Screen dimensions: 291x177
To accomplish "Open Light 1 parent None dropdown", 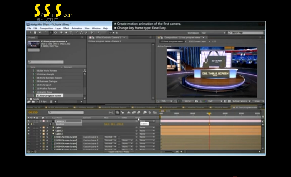I will pos(147,128).
